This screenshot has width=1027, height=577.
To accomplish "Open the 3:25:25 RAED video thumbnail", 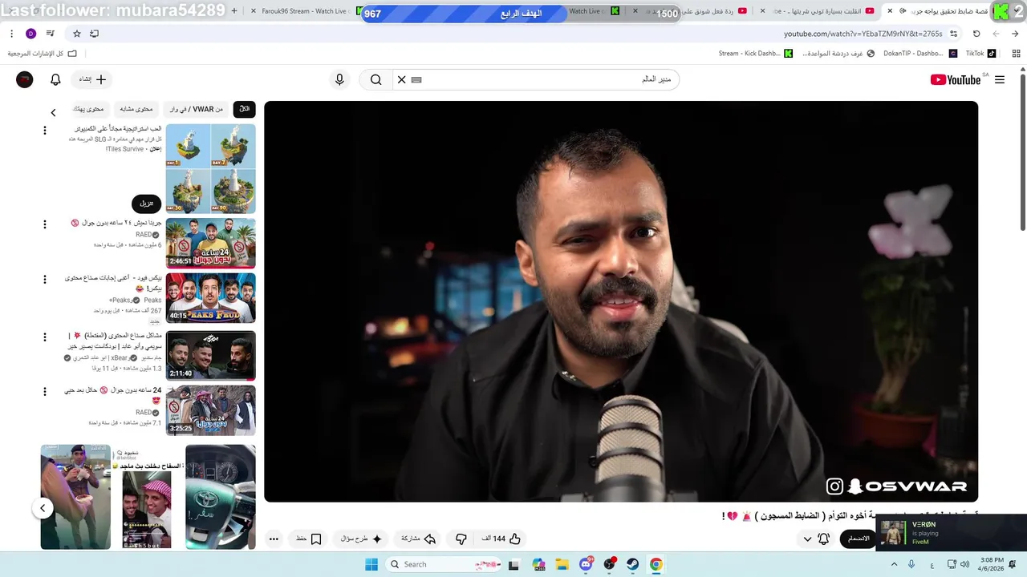I will (210, 410).
